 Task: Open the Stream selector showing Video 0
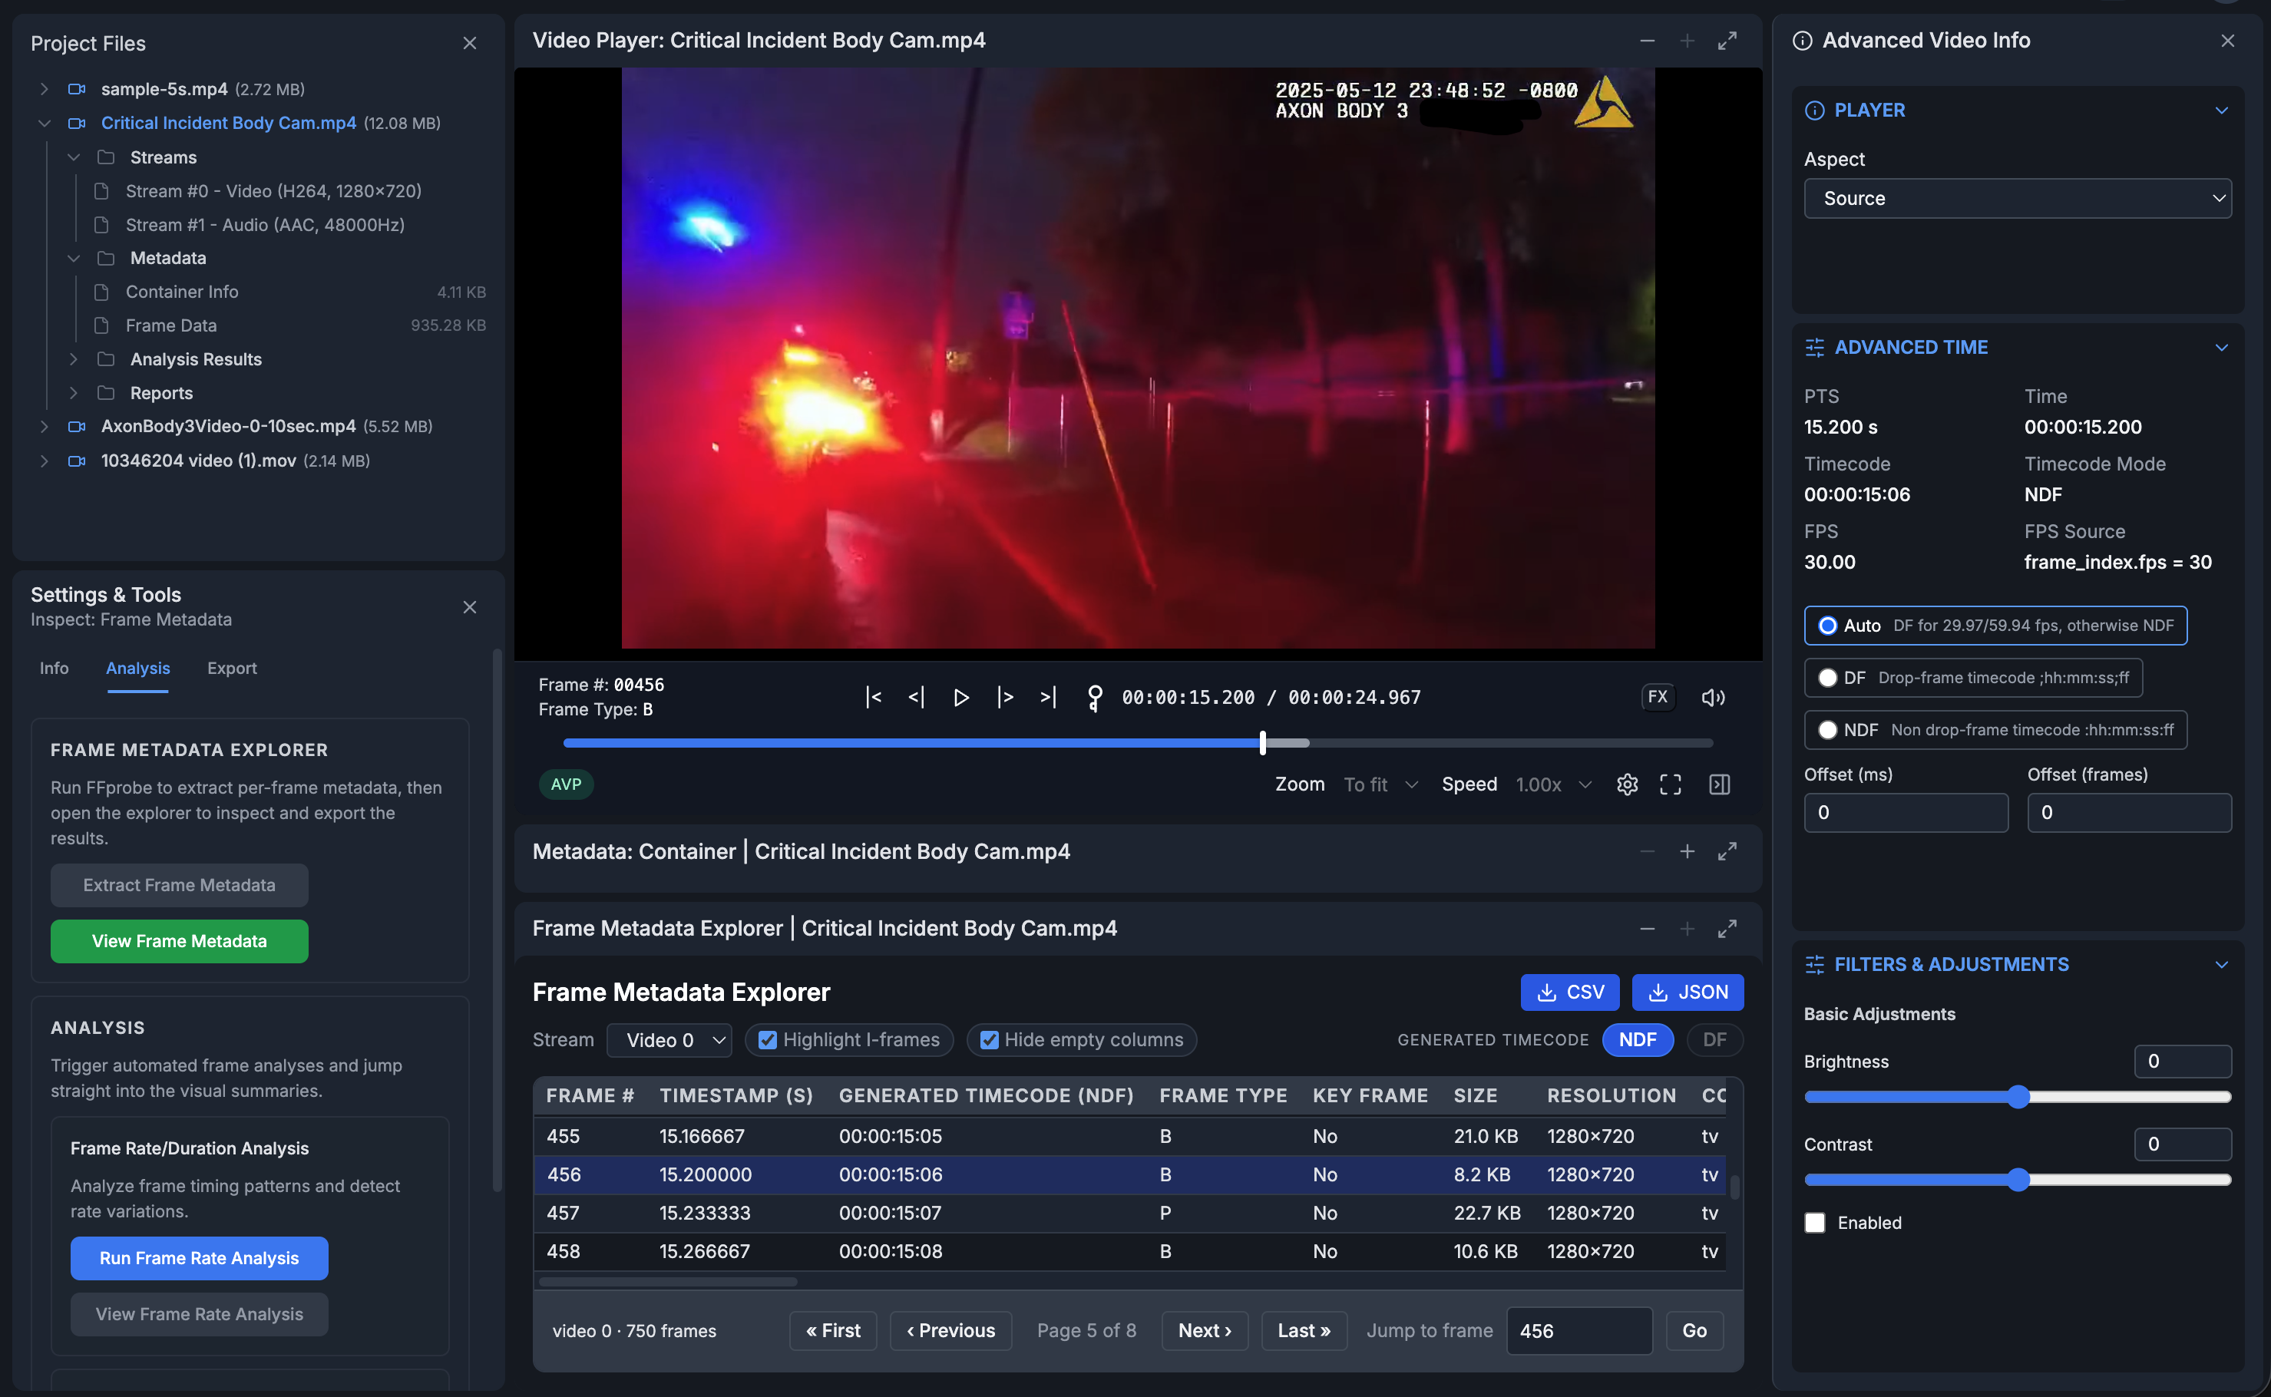[669, 1039]
